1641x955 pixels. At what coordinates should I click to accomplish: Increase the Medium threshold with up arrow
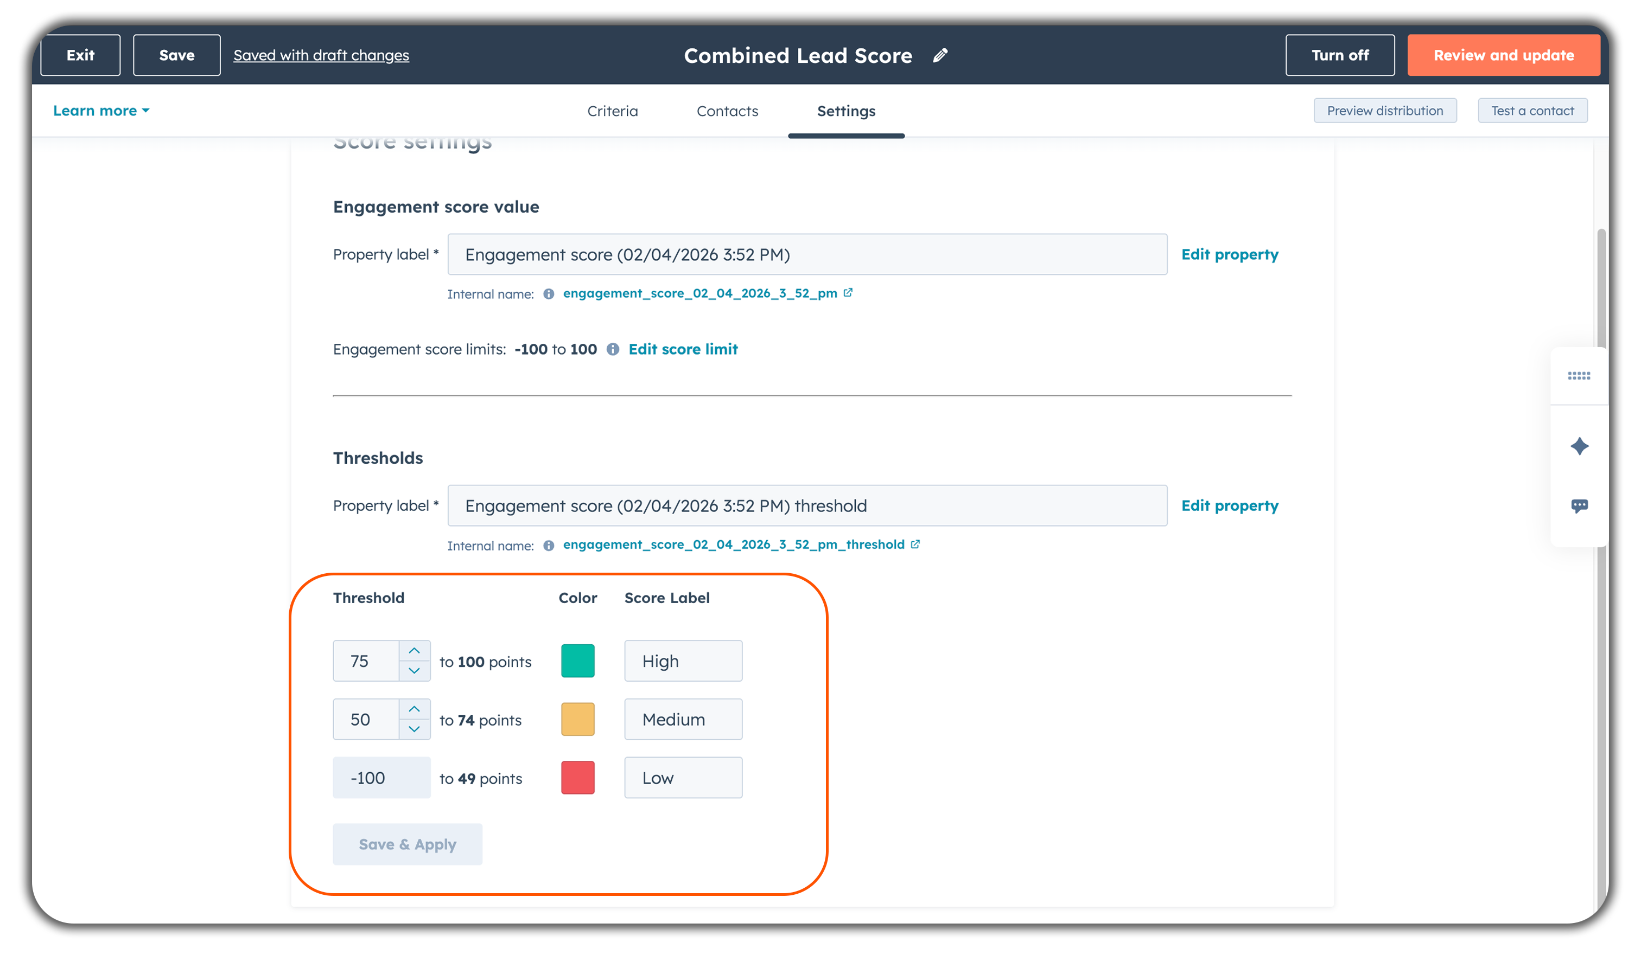[414, 709]
